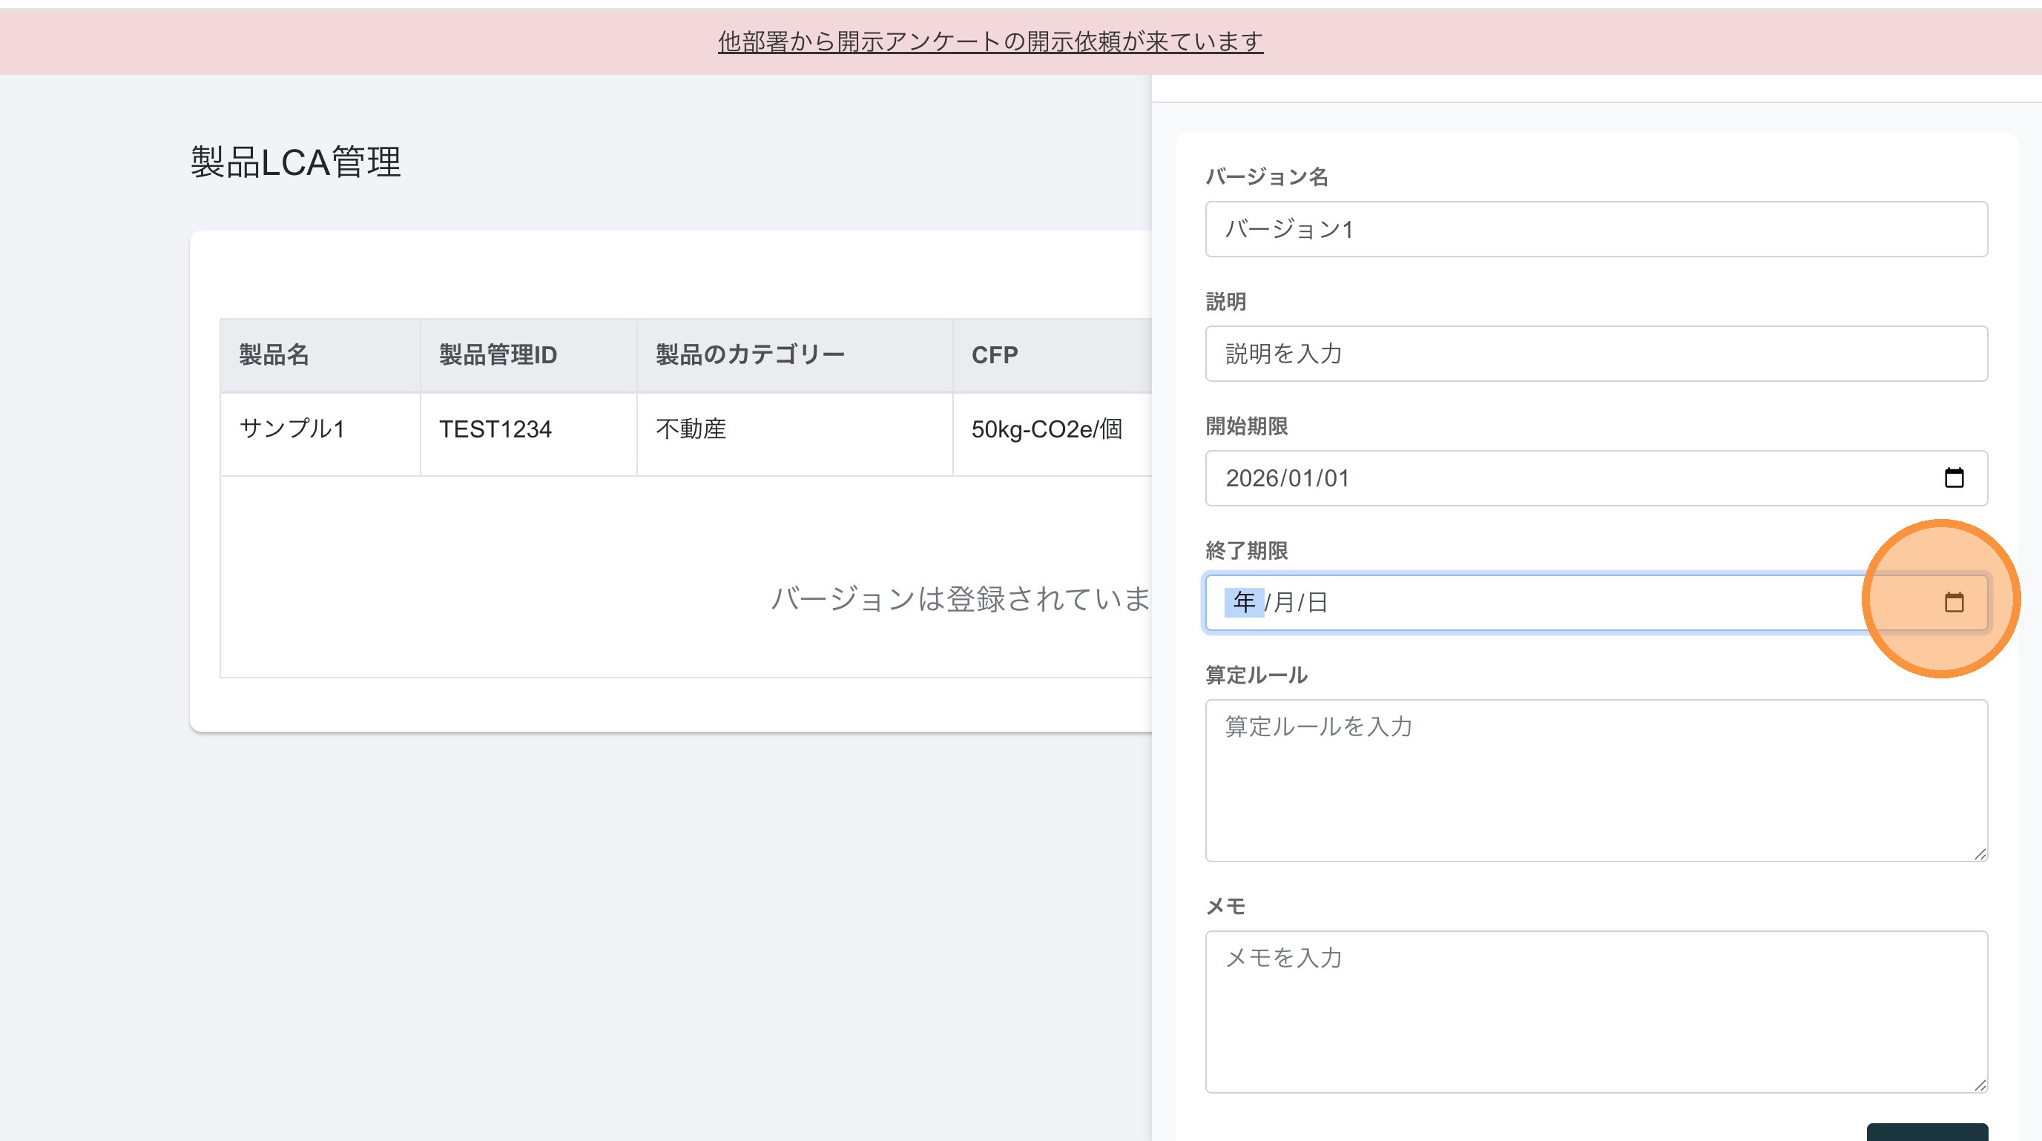Screen dimensions: 2042x1141
Task: Click the CFP column header
Action: [994, 354]
